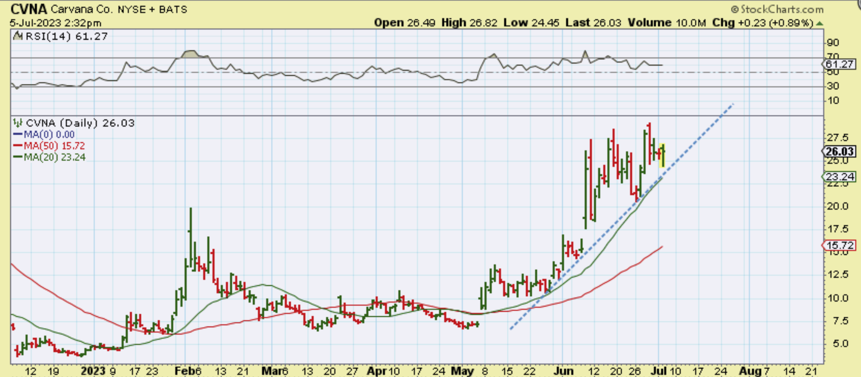861x377 pixels.
Task: Click the green MA(20) line swatch
Action: pyautogui.click(x=18, y=157)
